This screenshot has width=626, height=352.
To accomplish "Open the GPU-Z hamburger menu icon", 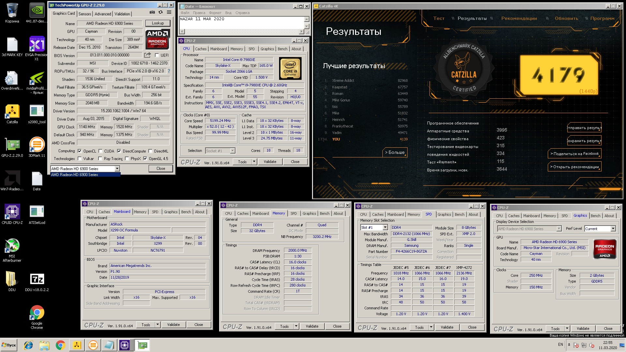I will (x=169, y=12).
